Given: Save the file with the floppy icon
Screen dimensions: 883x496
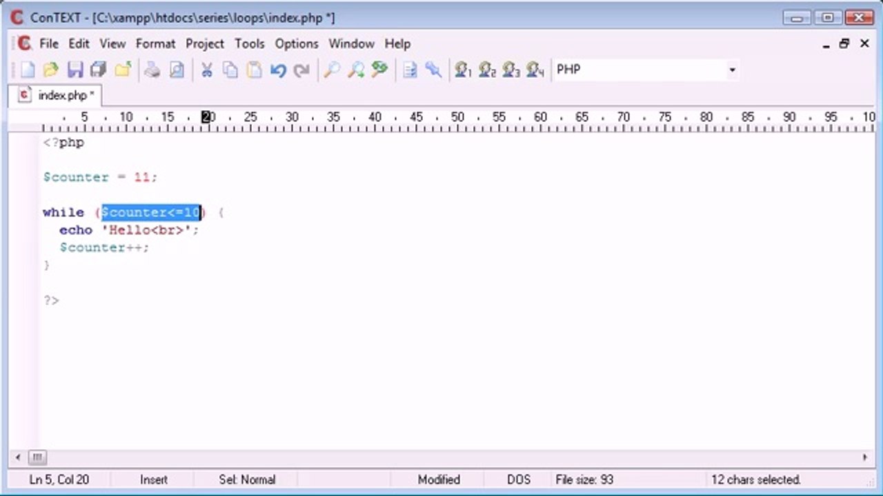Looking at the screenshot, I should coord(75,70).
